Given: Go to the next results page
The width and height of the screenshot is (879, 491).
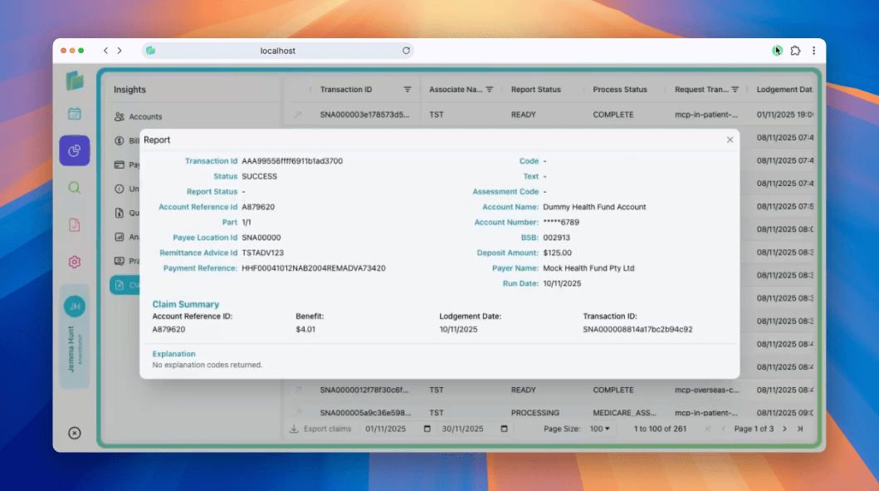Looking at the screenshot, I should (785, 429).
